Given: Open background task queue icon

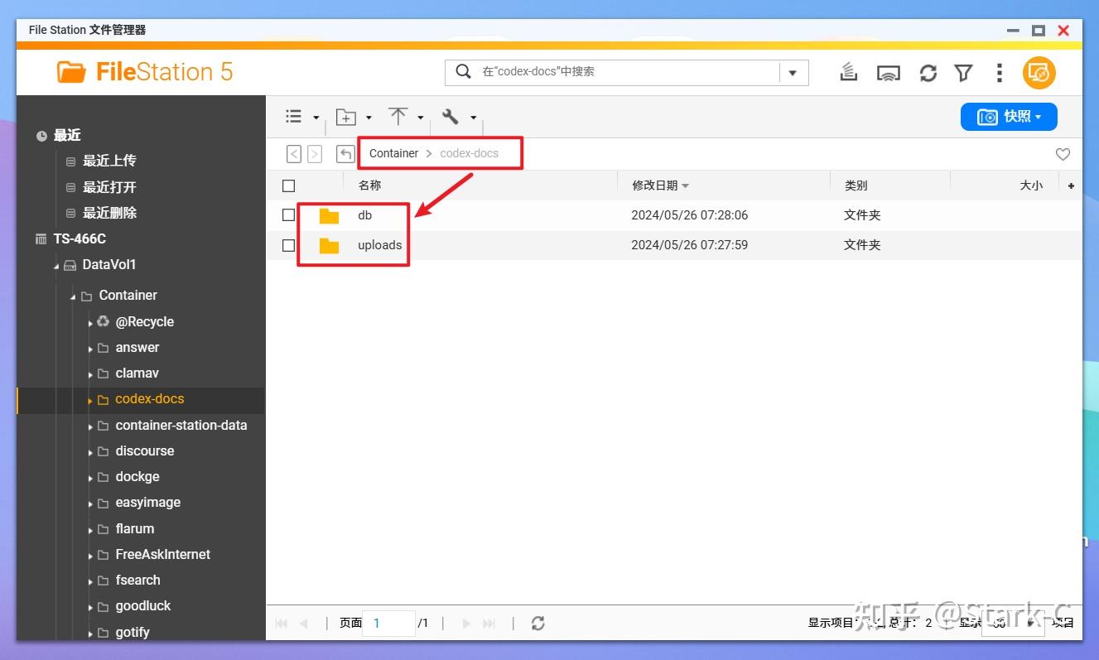Looking at the screenshot, I should [x=848, y=72].
